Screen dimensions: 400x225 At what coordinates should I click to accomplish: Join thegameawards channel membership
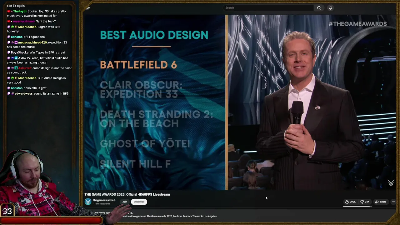tap(125, 202)
